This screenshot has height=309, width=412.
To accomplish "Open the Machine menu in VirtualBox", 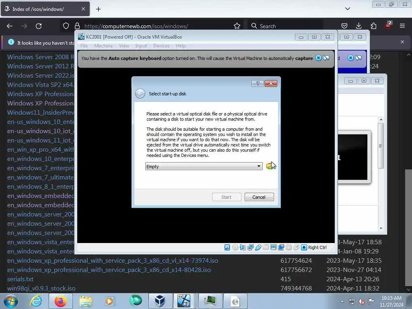I will (x=103, y=46).
